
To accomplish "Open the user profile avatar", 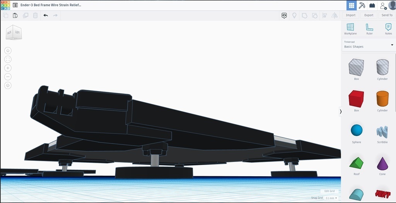I will point(392,5).
